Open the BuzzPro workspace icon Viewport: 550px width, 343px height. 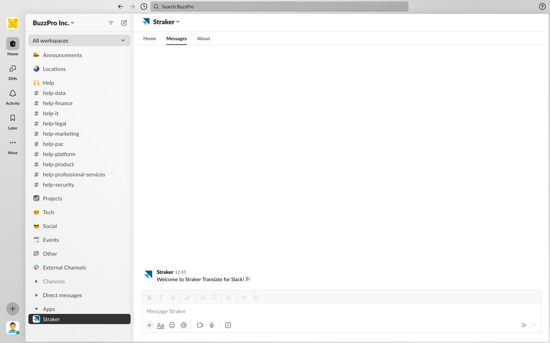(x=13, y=23)
